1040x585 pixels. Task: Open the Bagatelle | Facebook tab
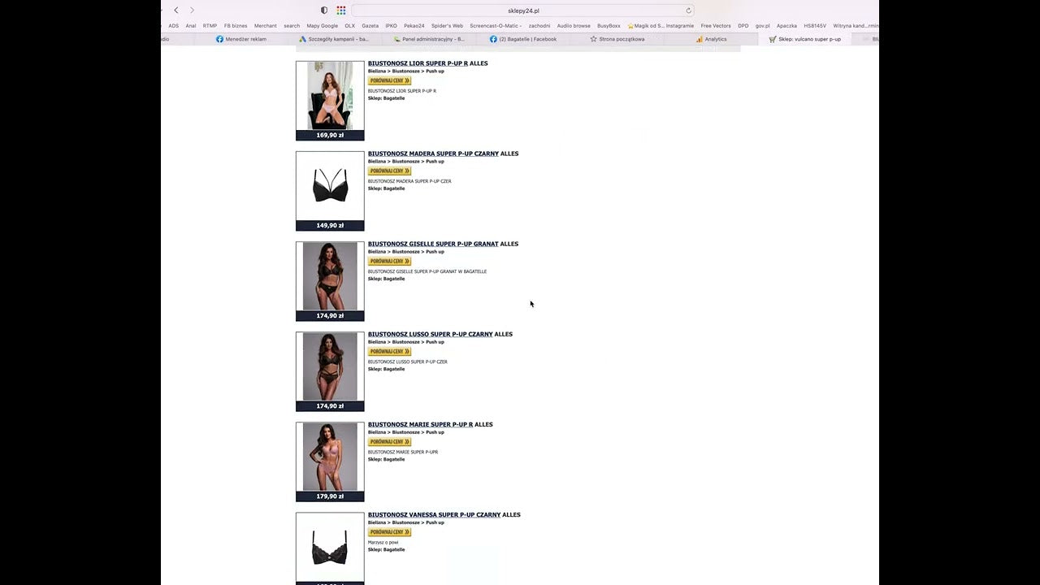coord(523,39)
